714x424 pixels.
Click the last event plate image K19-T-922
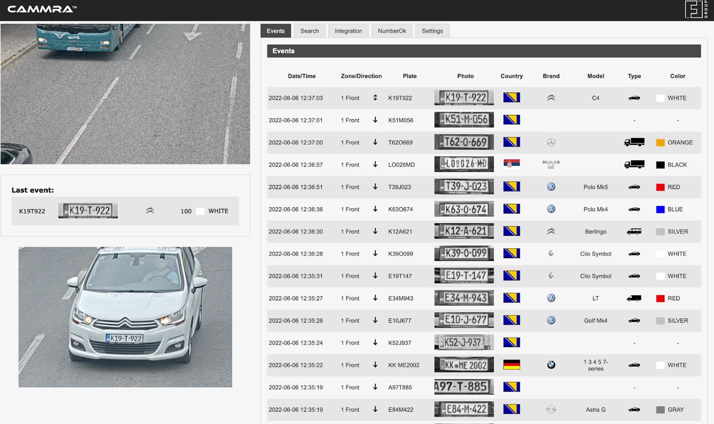tap(88, 211)
